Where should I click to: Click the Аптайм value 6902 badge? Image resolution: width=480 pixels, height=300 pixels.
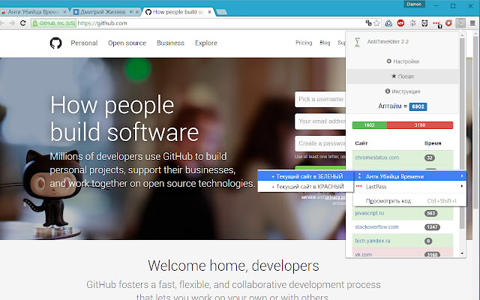point(418,106)
